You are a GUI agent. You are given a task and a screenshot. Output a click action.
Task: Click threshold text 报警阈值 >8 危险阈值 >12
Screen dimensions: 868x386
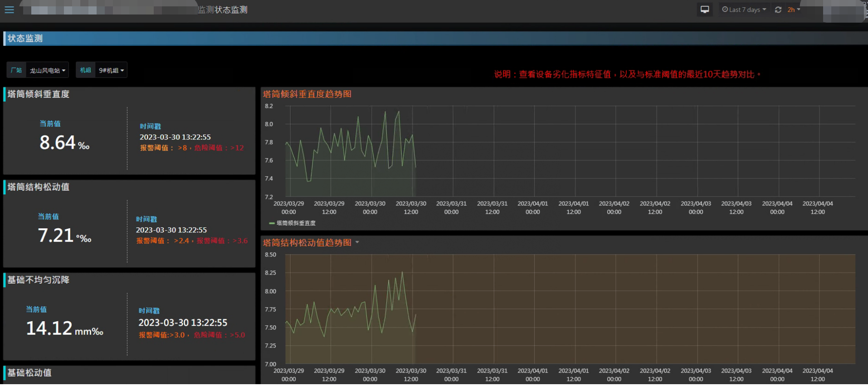coord(192,148)
